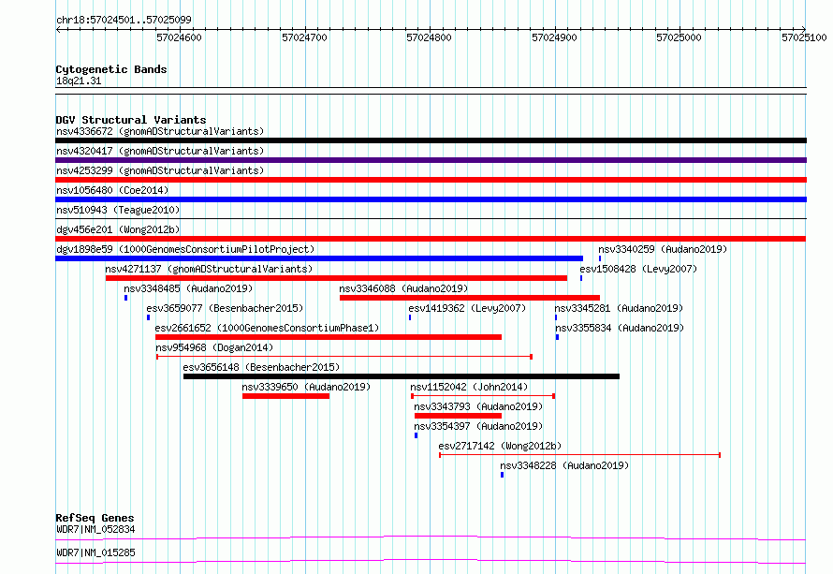
Task: Select the small blue nsv3348228 marker
Action: click(502, 475)
